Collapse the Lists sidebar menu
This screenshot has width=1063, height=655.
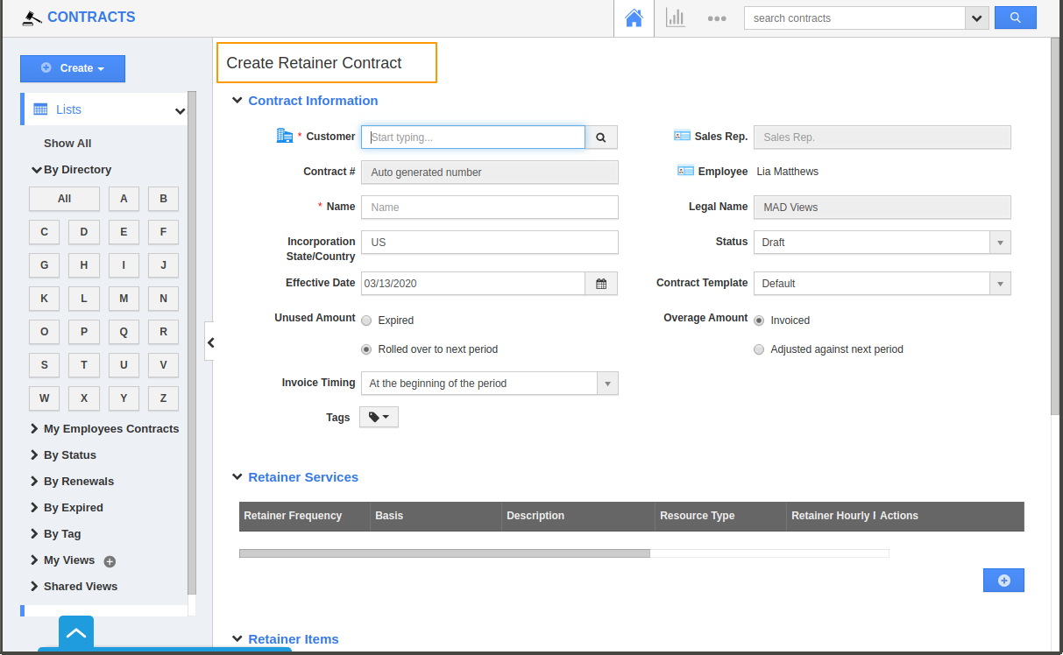tap(180, 111)
